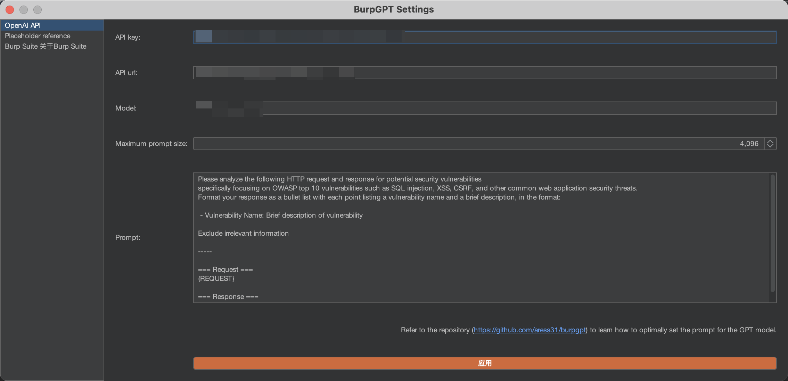Click the 'API key:' label
The width and height of the screenshot is (788, 381).
pos(128,37)
